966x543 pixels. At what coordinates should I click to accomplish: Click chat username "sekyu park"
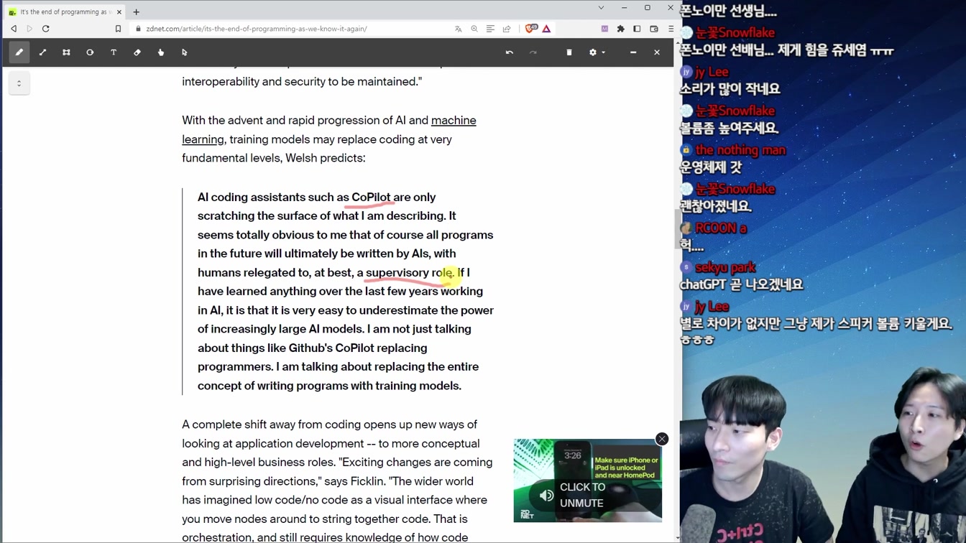[725, 268]
